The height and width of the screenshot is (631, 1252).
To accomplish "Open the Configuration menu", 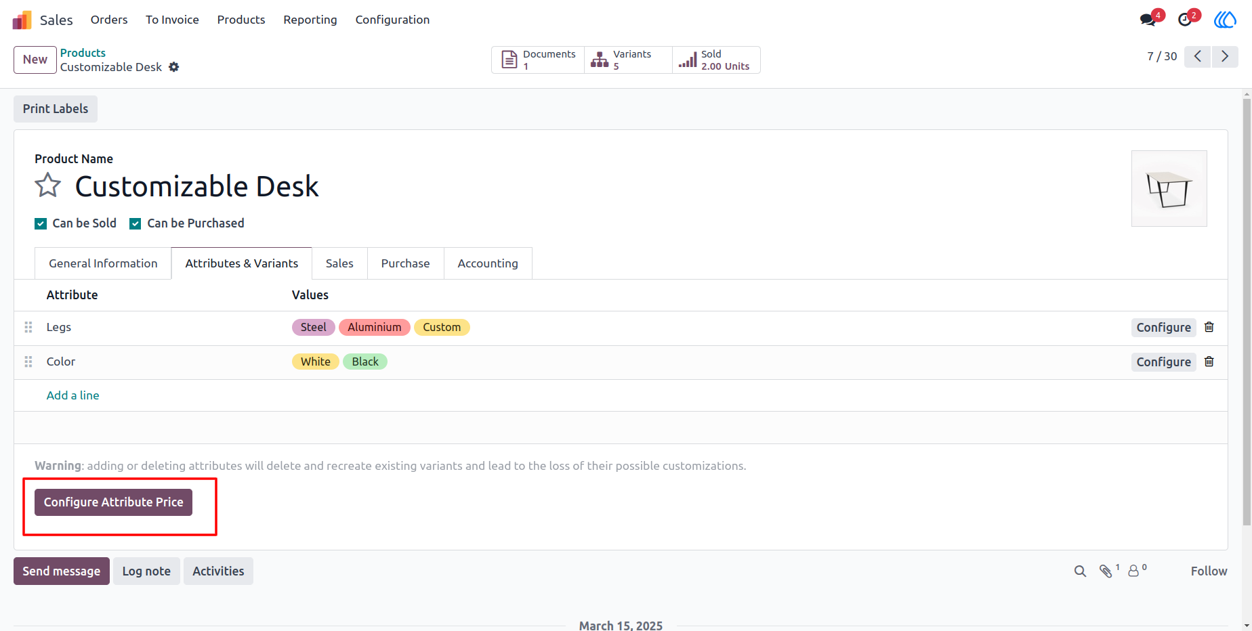I will tap(392, 20).
